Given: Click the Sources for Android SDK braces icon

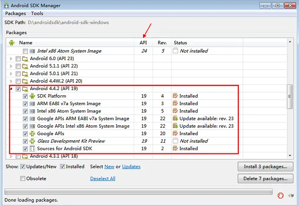Looking at the screenshot, I should click(x=32, y=149).
